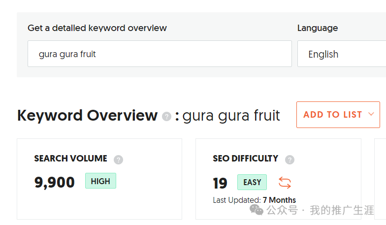Screen dimensions: 386x225
Task: Click the SEARCH VOLUME card label
Action: (71, 159)
